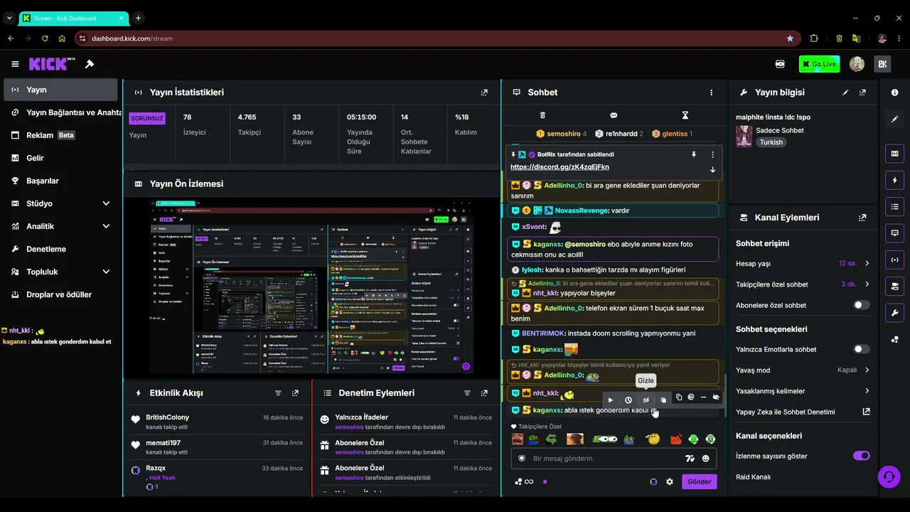Open the discord.gg pinned link
This screenshot has height=512, width=910.
560,167
